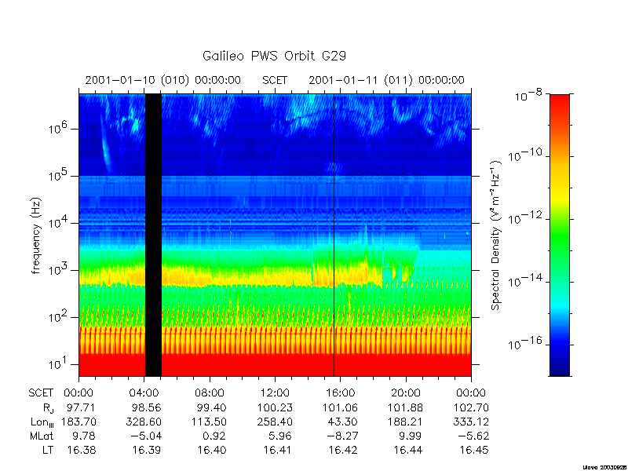Click the RJ value 97.71
The height and width of the screenshot is (471, 628).
79,407
